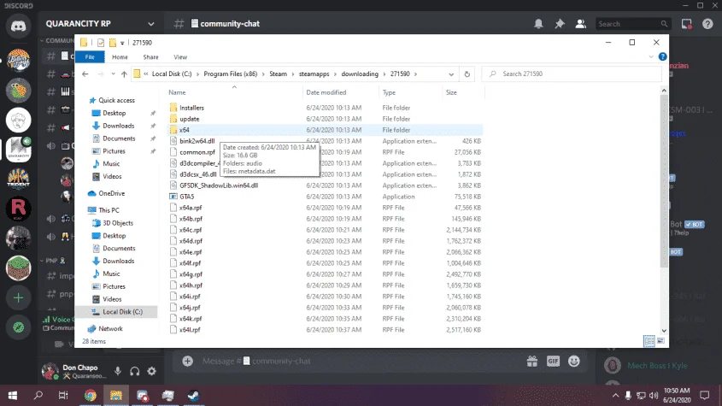The width and height of the screenshot is (722, 406).
Task: Open Discord help question mark icon
Action: pyautogui.click(x=707, y=24)
